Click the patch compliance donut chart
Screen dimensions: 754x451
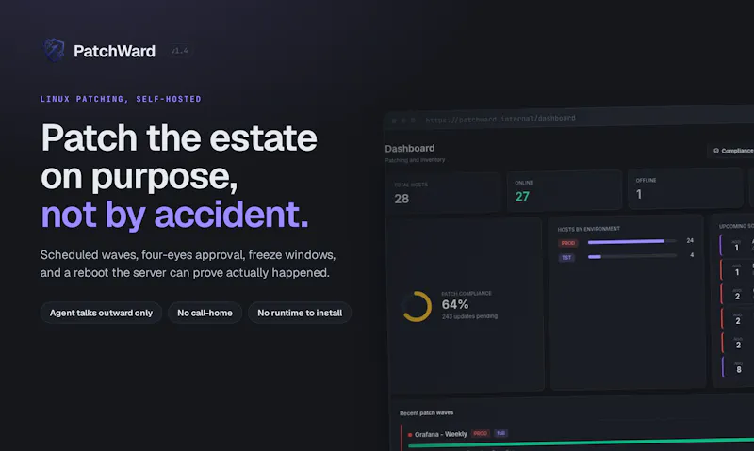417,306
